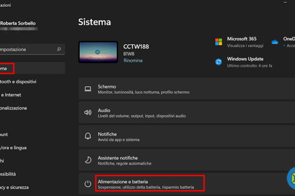
Task: Go to Rete e Internet settings
Action: (x=12, y=95)
